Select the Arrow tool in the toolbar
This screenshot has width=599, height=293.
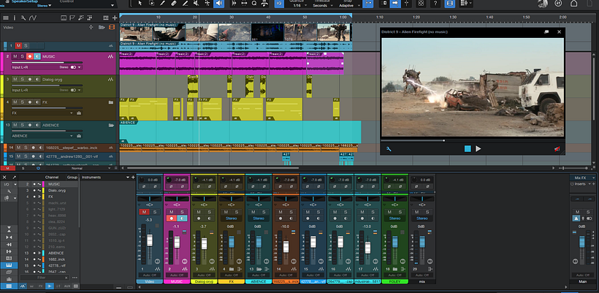[x=140, y=4]
